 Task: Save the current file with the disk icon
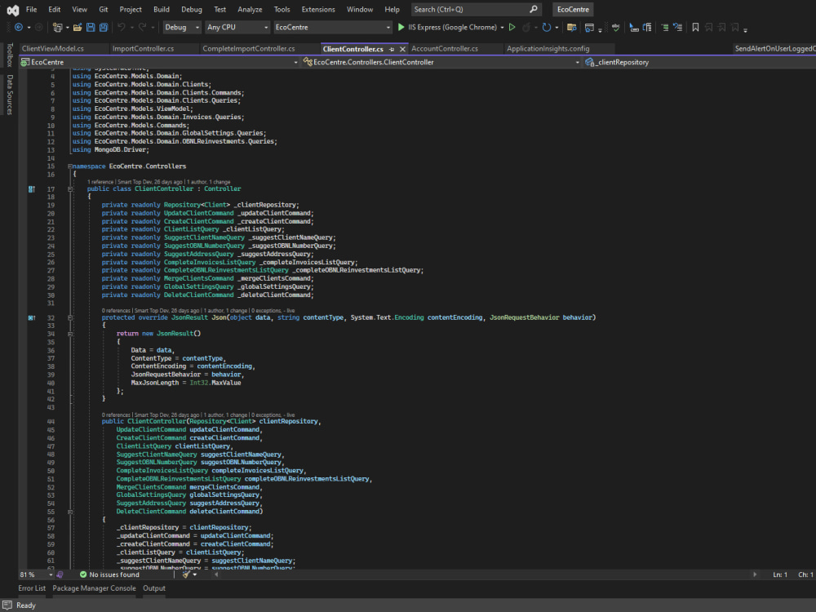(91, 27)
